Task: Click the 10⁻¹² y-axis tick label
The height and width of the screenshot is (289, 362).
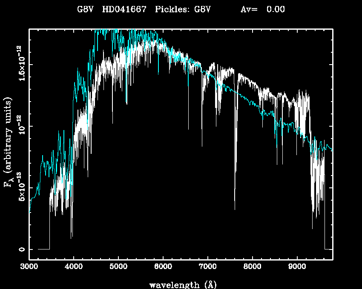Action: tap(20, 126)
